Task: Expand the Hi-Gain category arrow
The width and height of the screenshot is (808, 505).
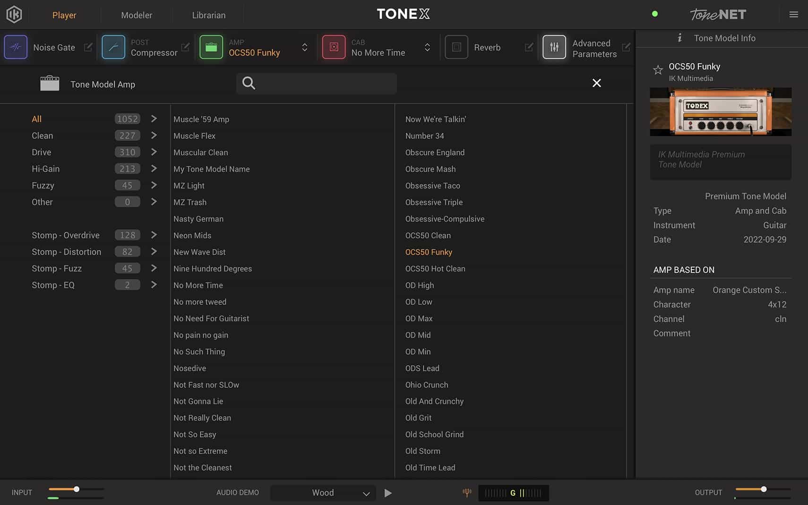Action: tap(154, 168)
